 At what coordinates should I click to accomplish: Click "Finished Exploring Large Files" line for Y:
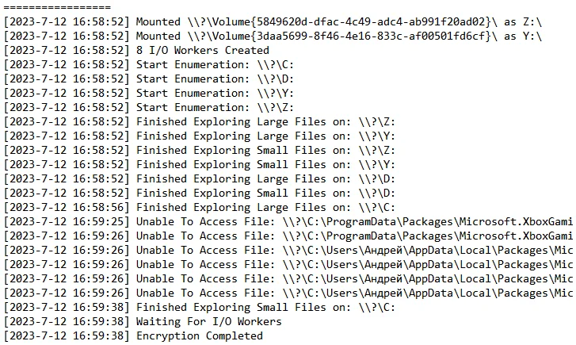(x=265, y=136)
